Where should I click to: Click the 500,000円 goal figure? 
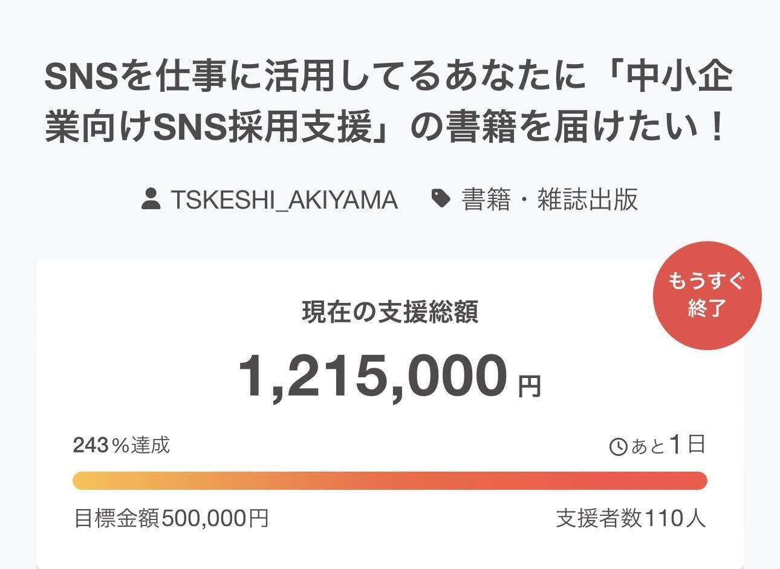[x=215, y=518]
